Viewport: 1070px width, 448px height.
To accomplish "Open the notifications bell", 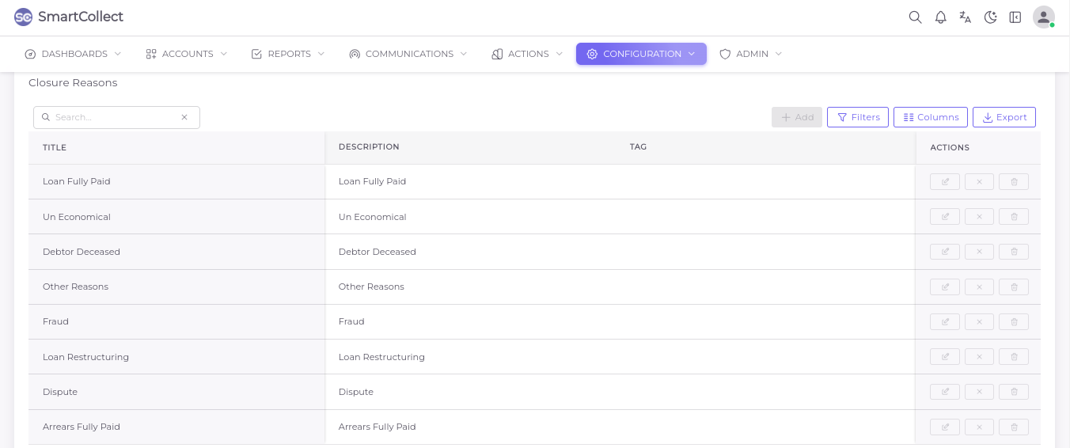I will (940, 17).
